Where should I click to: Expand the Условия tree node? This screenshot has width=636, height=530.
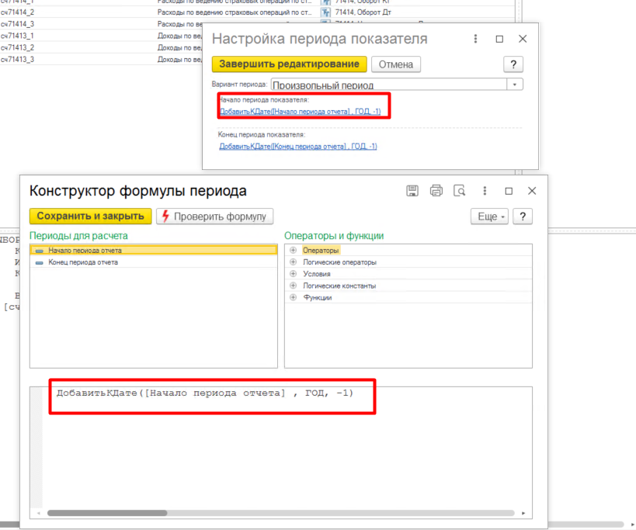293,274
